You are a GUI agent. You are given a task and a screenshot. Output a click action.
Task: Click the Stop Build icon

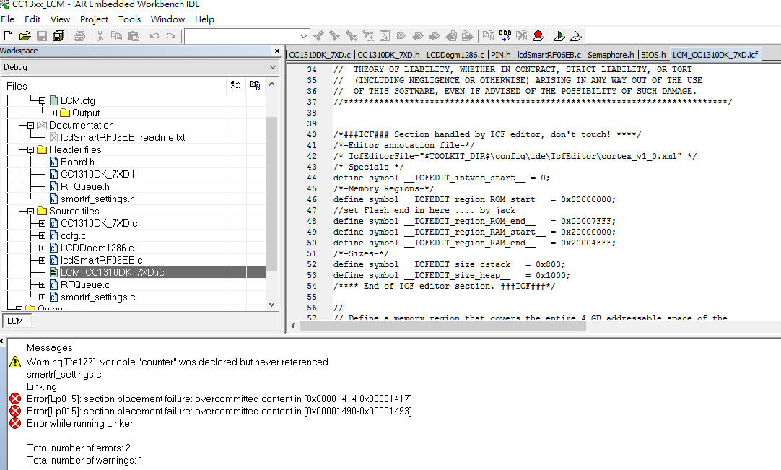[521, 36]
